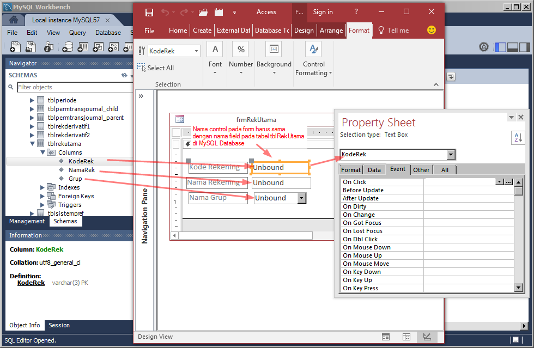Switch to Form View via status bar icon
This screenshot has height=348, width=534.
pos(386,337)
